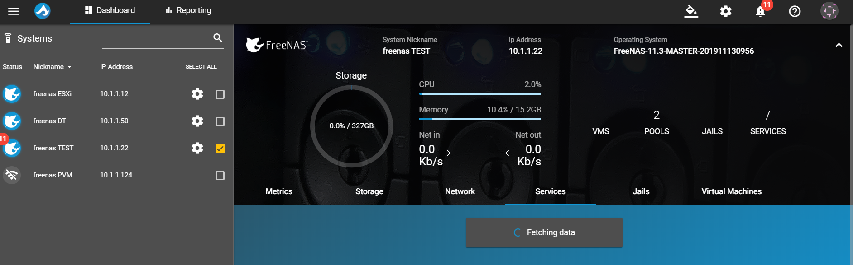Click the Storage usage circular gauge

351,126
